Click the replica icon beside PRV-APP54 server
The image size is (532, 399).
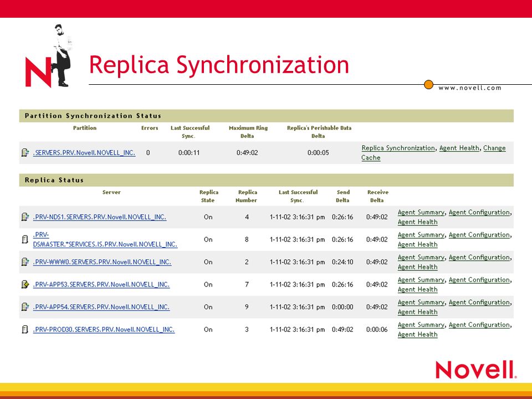tap(25, 307)
